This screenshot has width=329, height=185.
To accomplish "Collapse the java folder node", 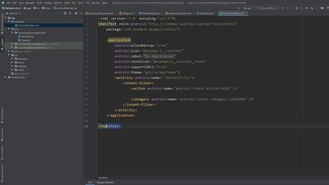I will (x=9, y=29).
